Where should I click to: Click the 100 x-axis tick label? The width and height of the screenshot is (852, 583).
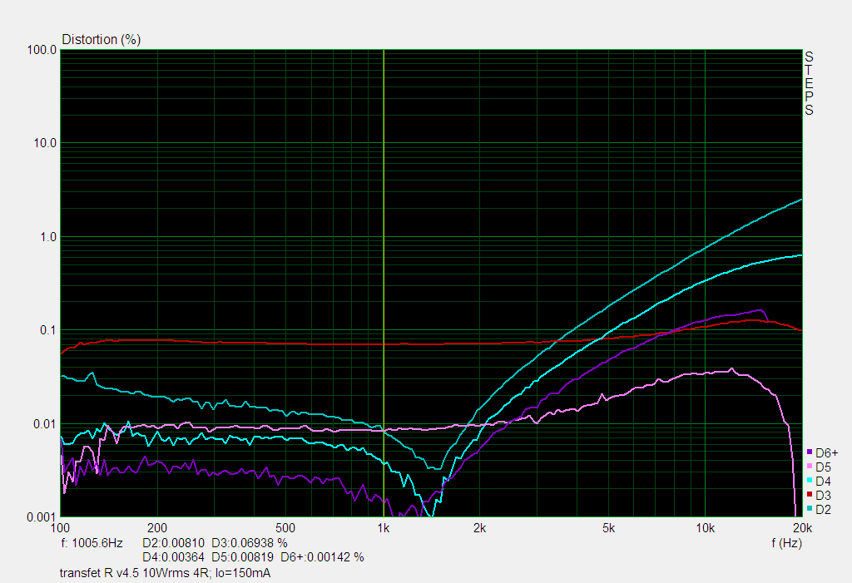(60, 528)
